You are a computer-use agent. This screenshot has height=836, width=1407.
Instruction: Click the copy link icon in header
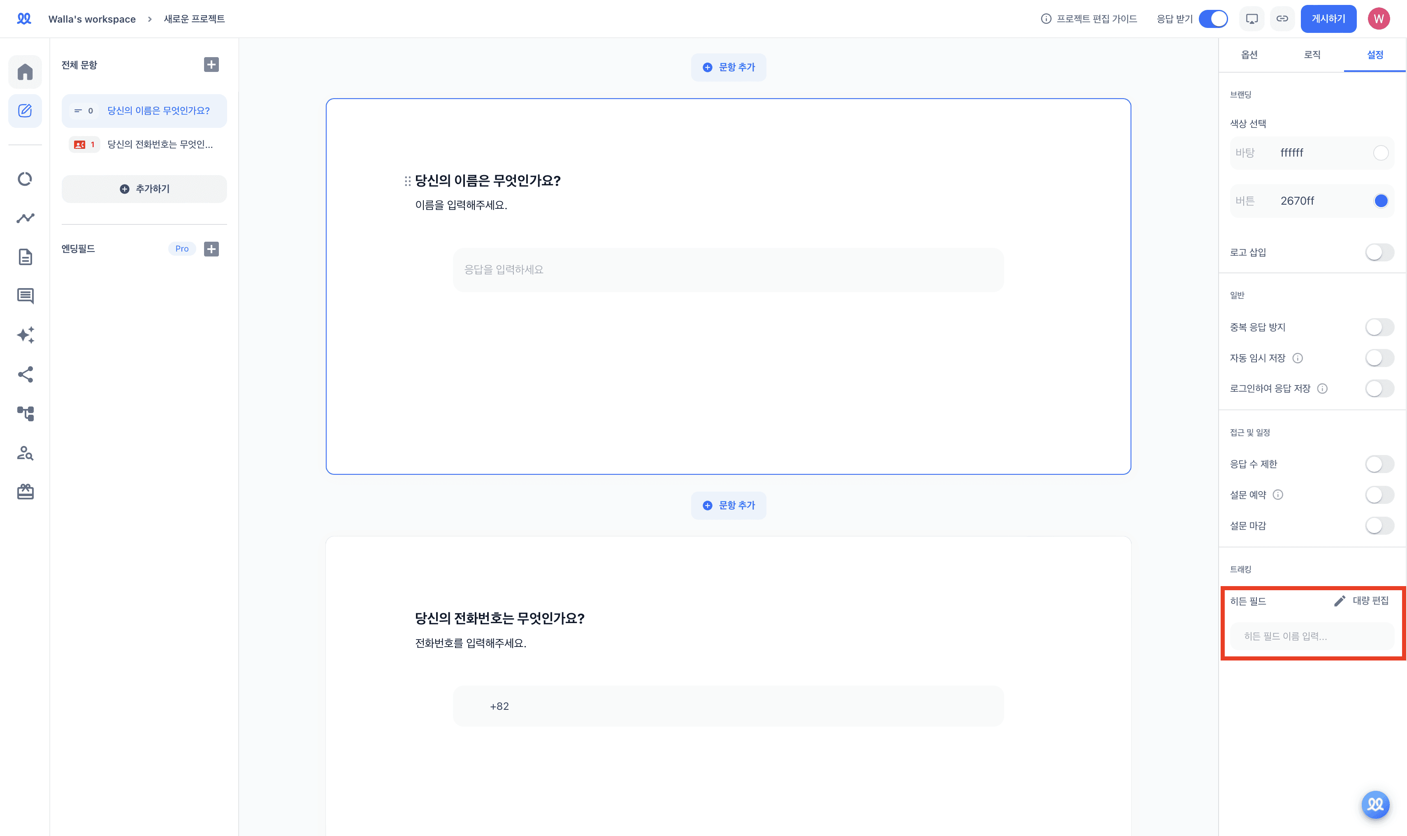click(1282, 18)
